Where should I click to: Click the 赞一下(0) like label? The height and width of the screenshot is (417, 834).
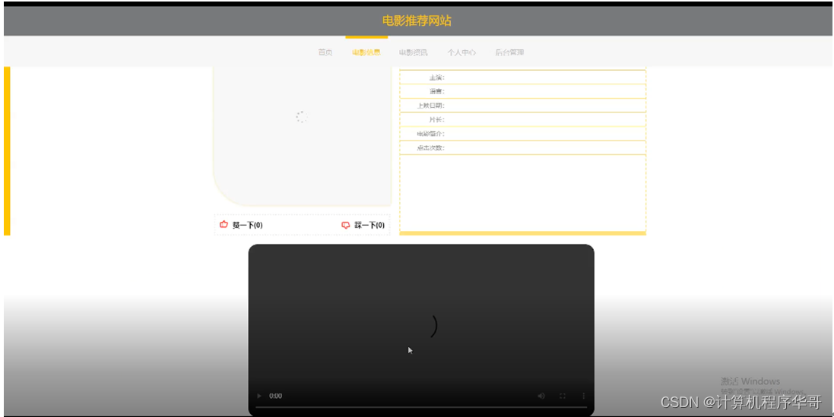(x=247, y=226)
